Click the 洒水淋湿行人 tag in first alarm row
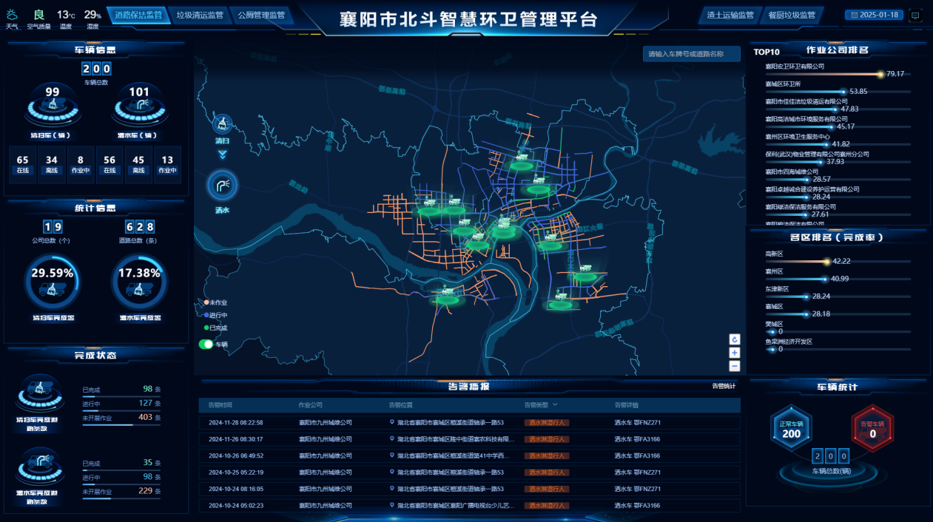This screenshot has width=933, height=522. (546, 423)
